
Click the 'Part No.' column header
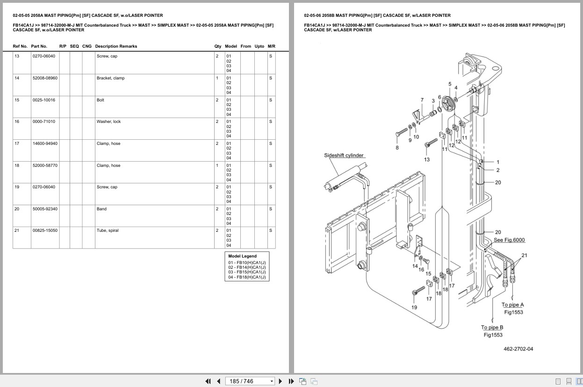(x=39, y=46)
